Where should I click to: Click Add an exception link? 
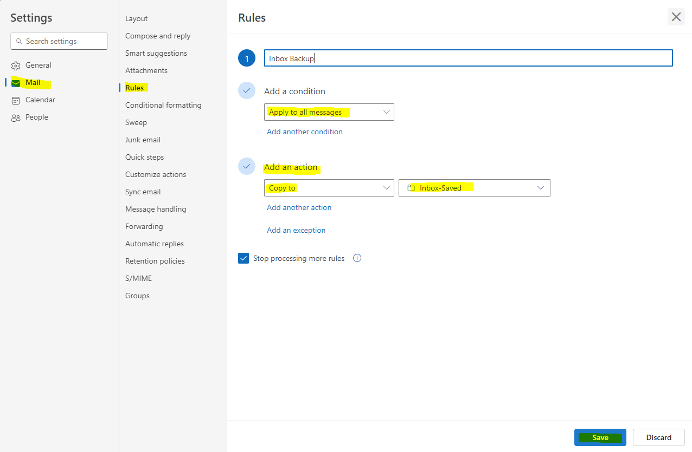pyautogui.click(x=296, y=230)
